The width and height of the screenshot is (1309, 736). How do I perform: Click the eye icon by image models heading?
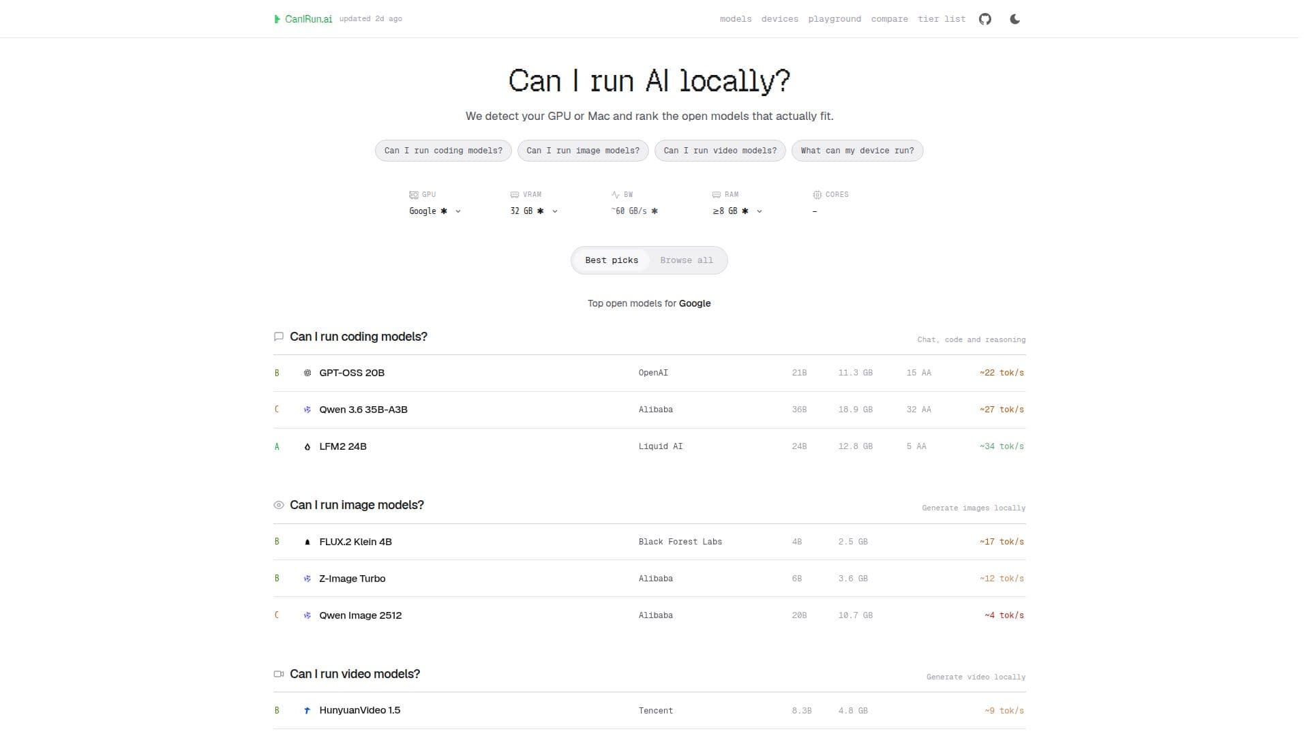pyautogui.click(x=278, y=505)
